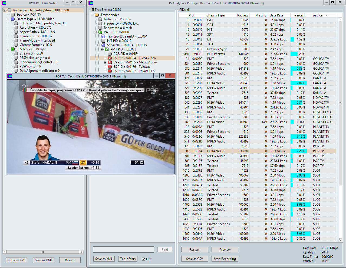Screen dimensions: 346x268
Task: Click the red icon of Private PES 0x01F7
Action: coord(110,71)
